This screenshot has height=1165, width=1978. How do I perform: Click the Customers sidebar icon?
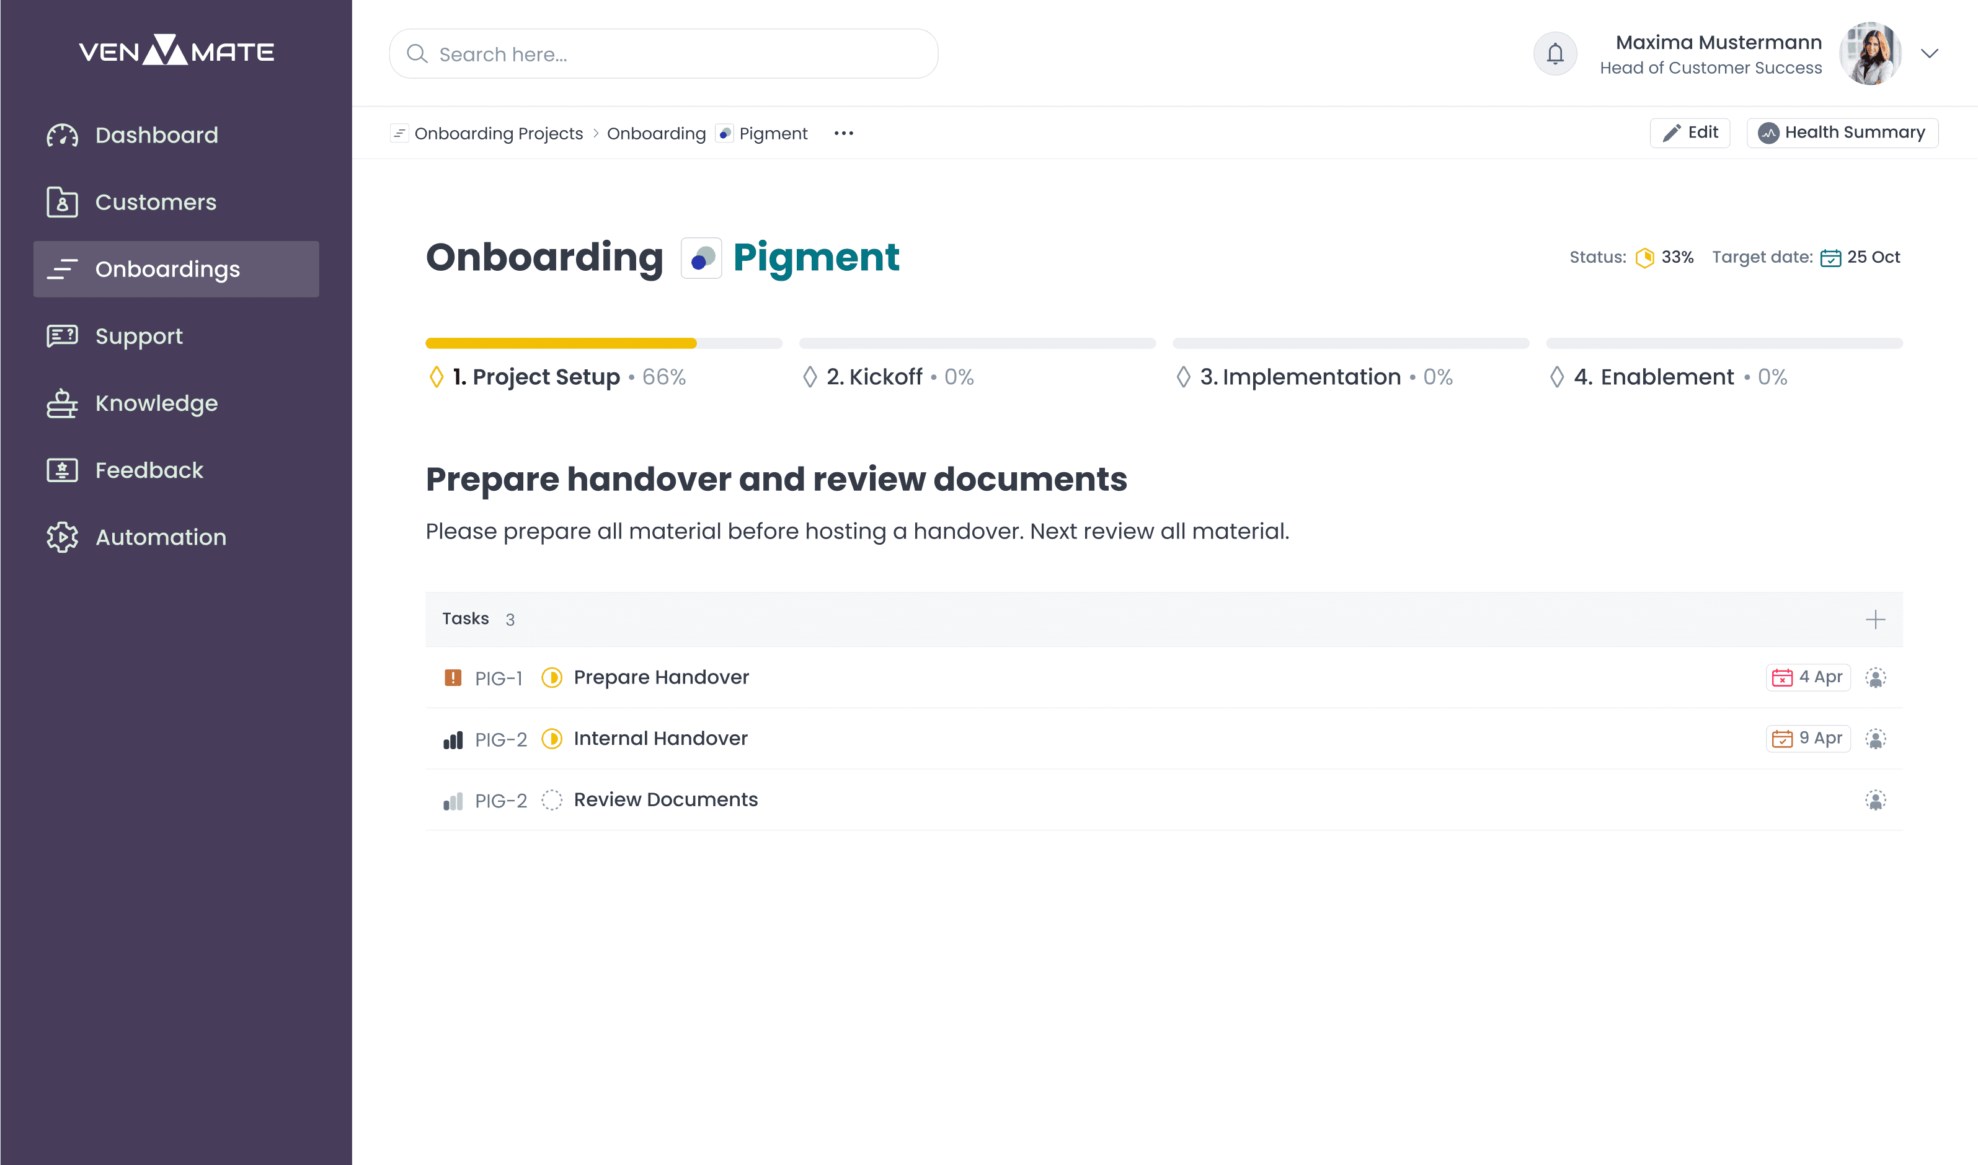(x=61, y=201)
